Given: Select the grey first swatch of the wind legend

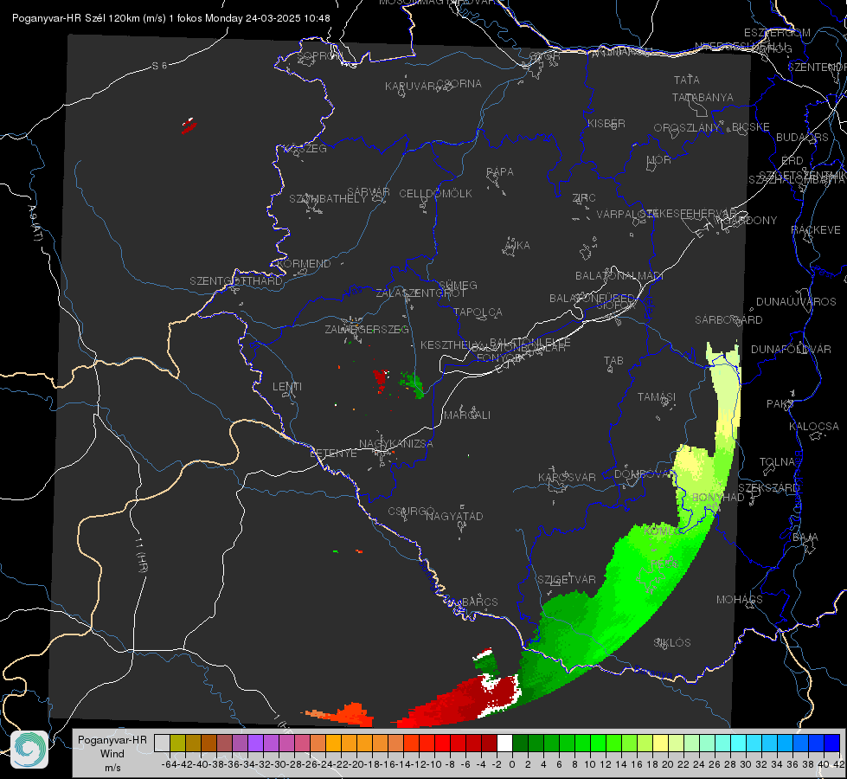Looking at the screenshot, I should coord(162,744).
